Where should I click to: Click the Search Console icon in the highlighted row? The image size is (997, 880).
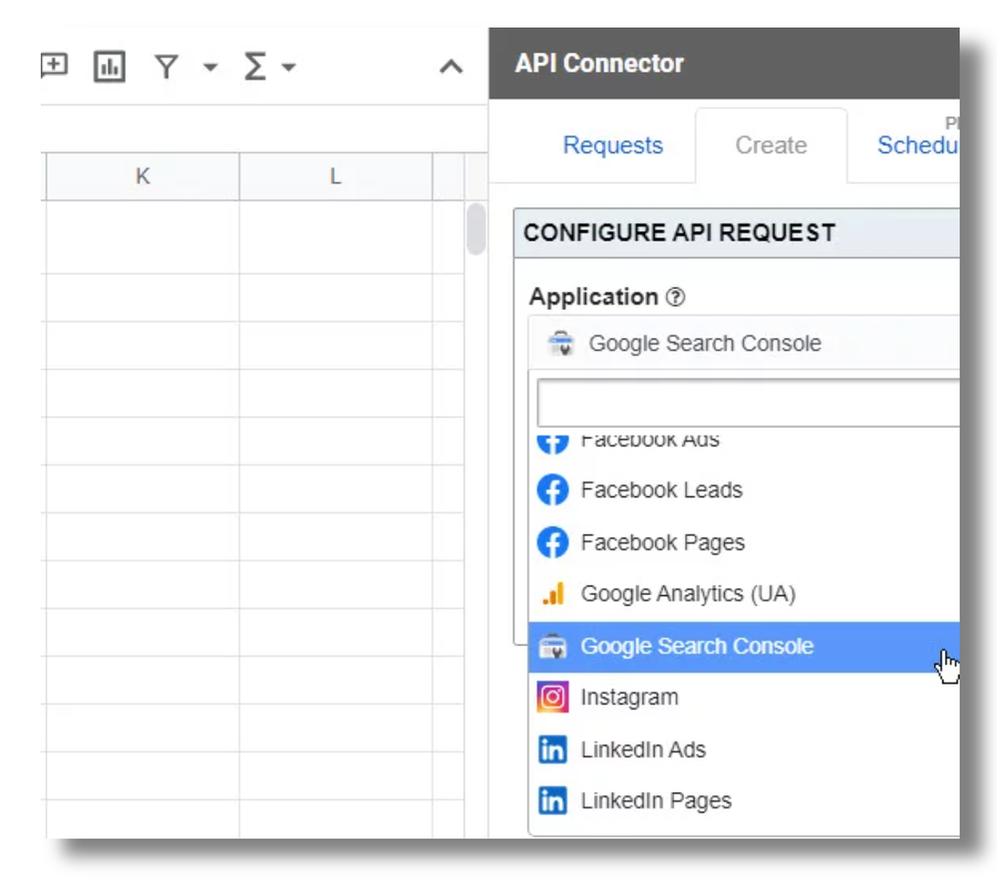[552, 647]
